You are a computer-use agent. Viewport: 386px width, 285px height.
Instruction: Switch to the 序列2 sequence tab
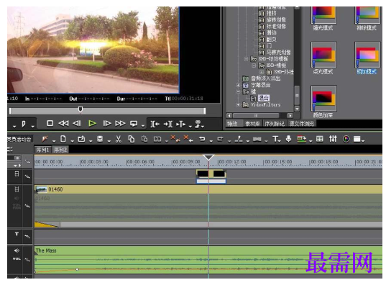point(60,150)
